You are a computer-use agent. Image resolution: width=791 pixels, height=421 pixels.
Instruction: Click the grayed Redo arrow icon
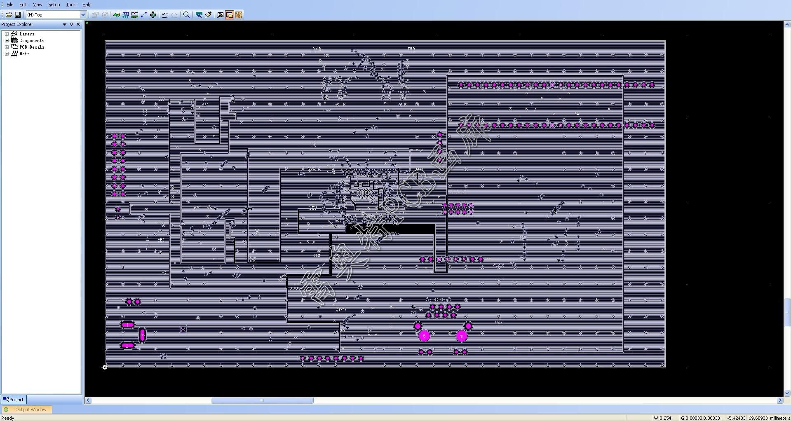tap(175, 15)
